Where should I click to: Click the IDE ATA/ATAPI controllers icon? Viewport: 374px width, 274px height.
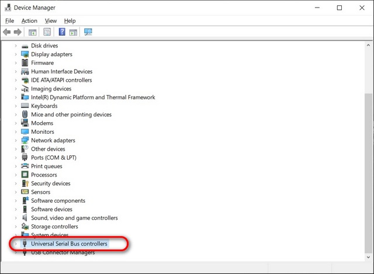[25, 80]
